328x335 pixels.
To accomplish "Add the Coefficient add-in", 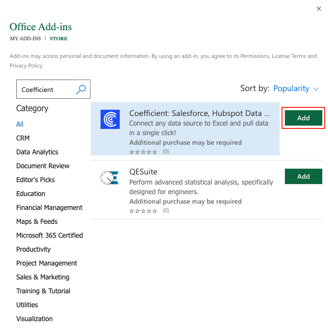I will coord(303,118).
